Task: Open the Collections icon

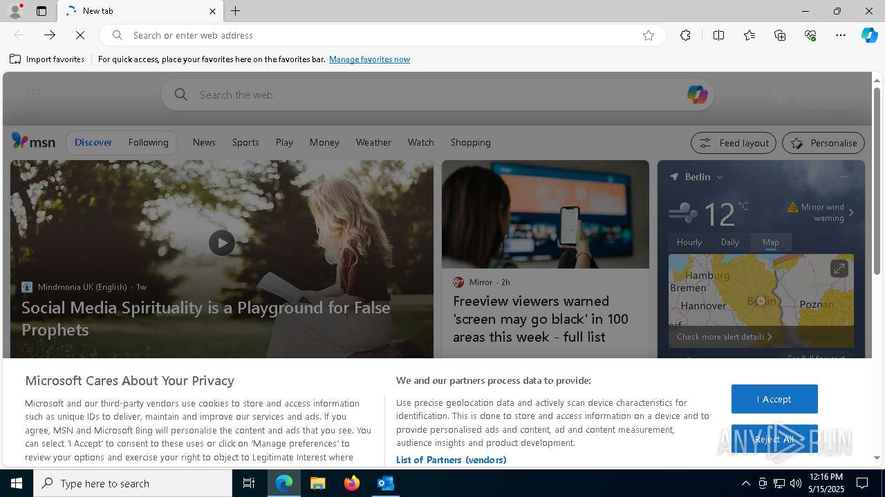Action: pyautogui.click(x=780, y=35)
